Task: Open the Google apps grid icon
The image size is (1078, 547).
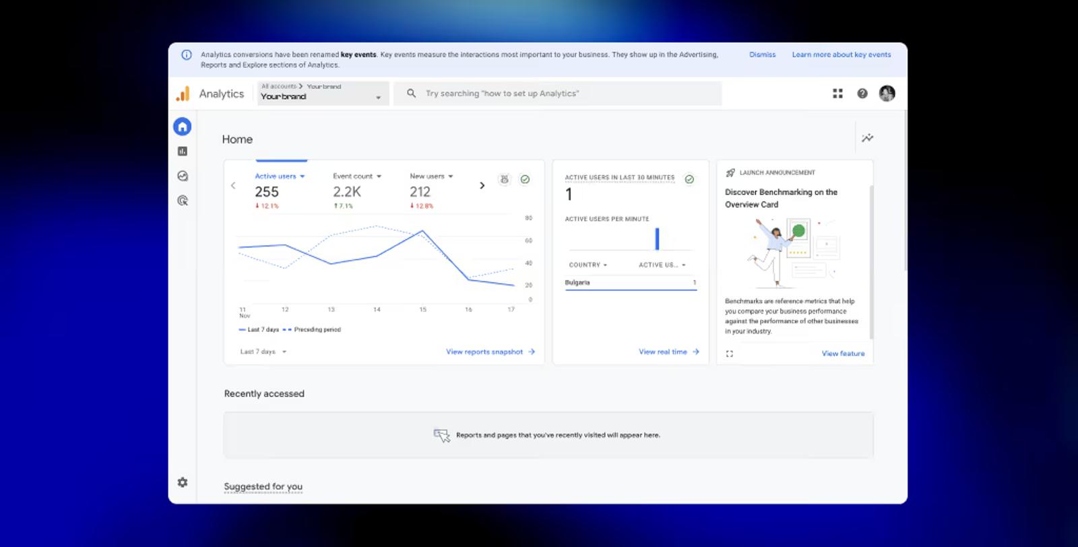Action: pyautogui.click(x=837, y=94)
